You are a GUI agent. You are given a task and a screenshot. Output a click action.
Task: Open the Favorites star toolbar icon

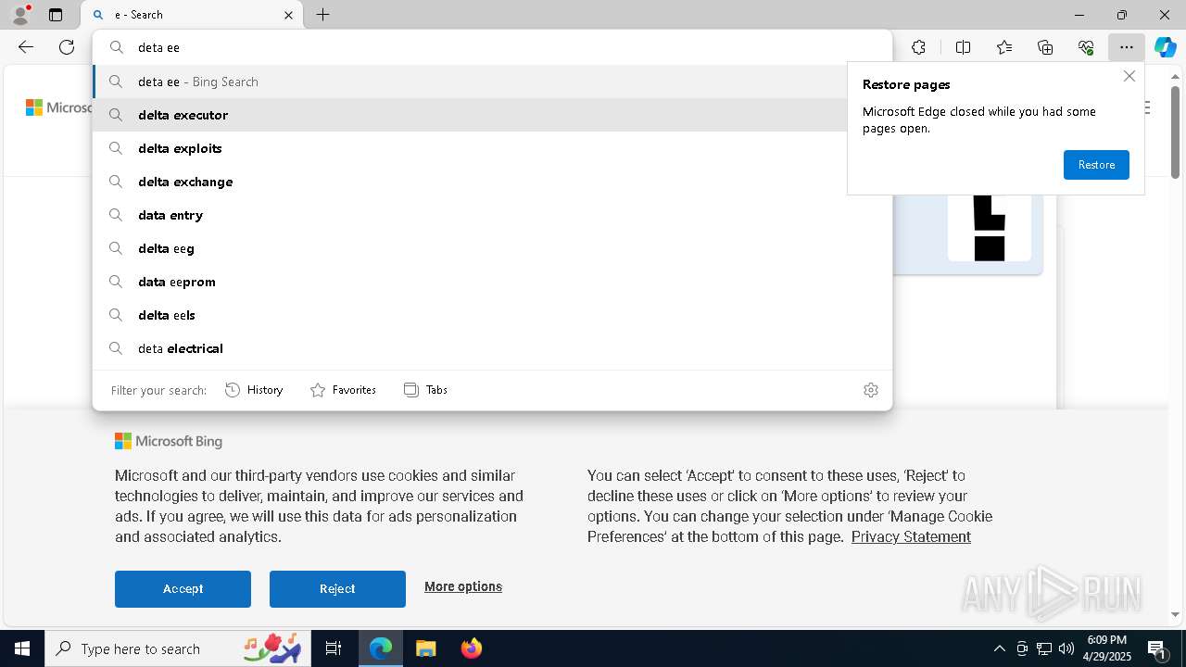[1004, 47]
